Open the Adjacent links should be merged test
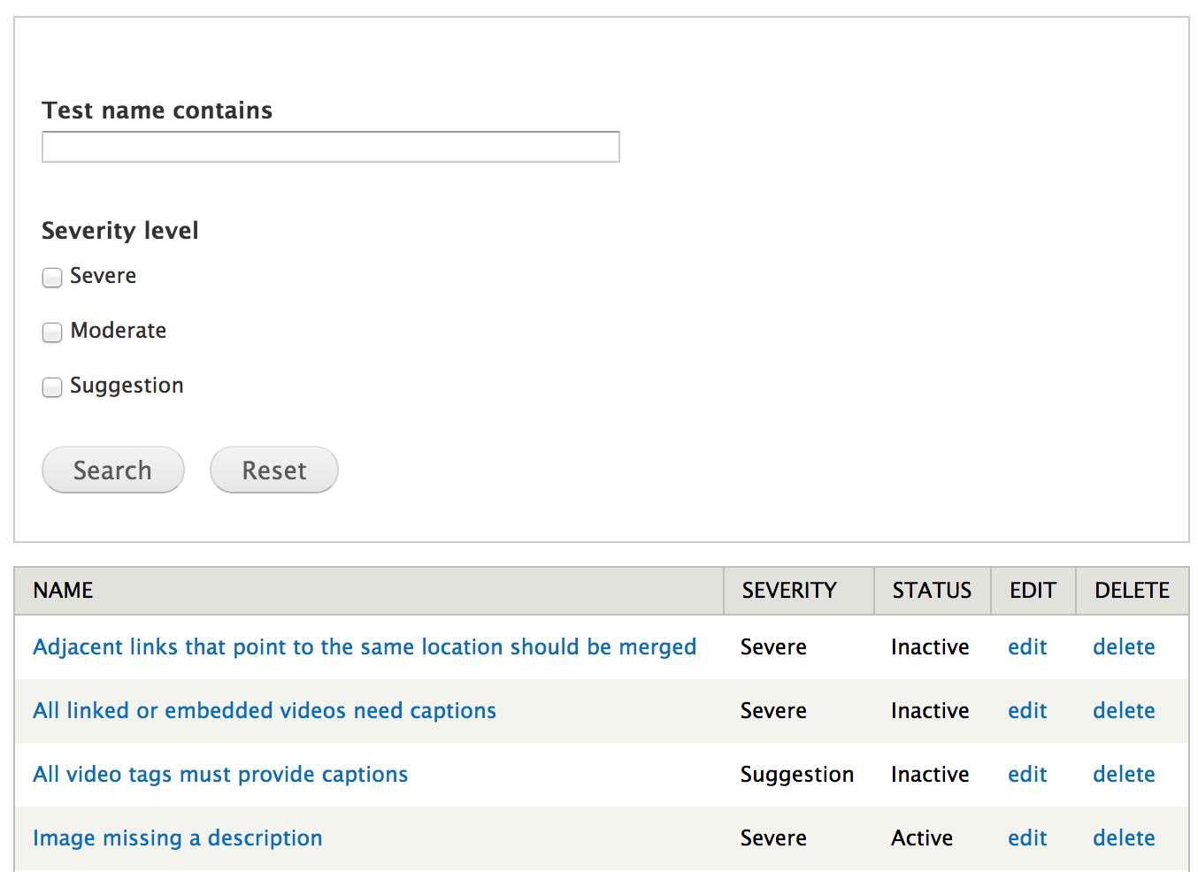This screenshot has width=1198, height=872. click(x=364, y=646)
